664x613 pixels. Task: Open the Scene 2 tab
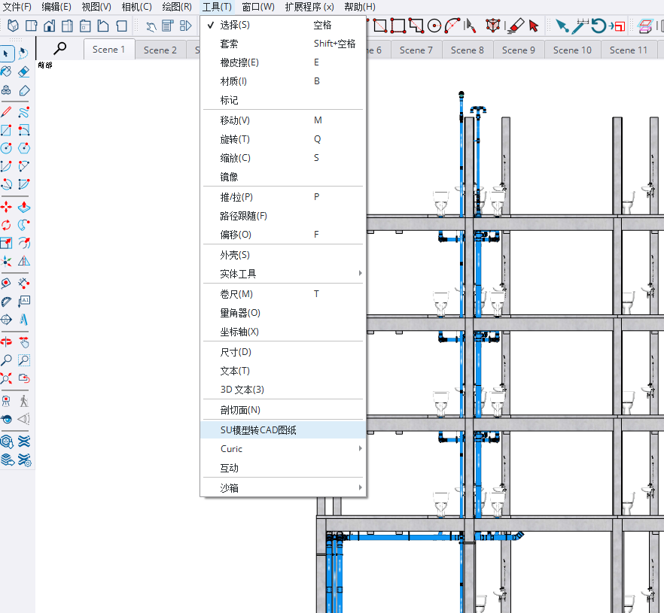[160, 50]
